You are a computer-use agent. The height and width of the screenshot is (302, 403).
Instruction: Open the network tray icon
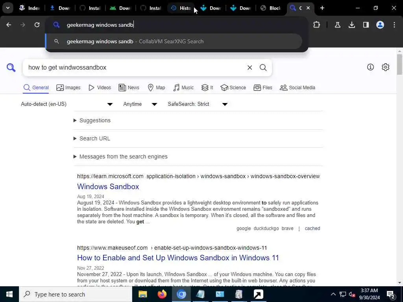click(343, 294)
